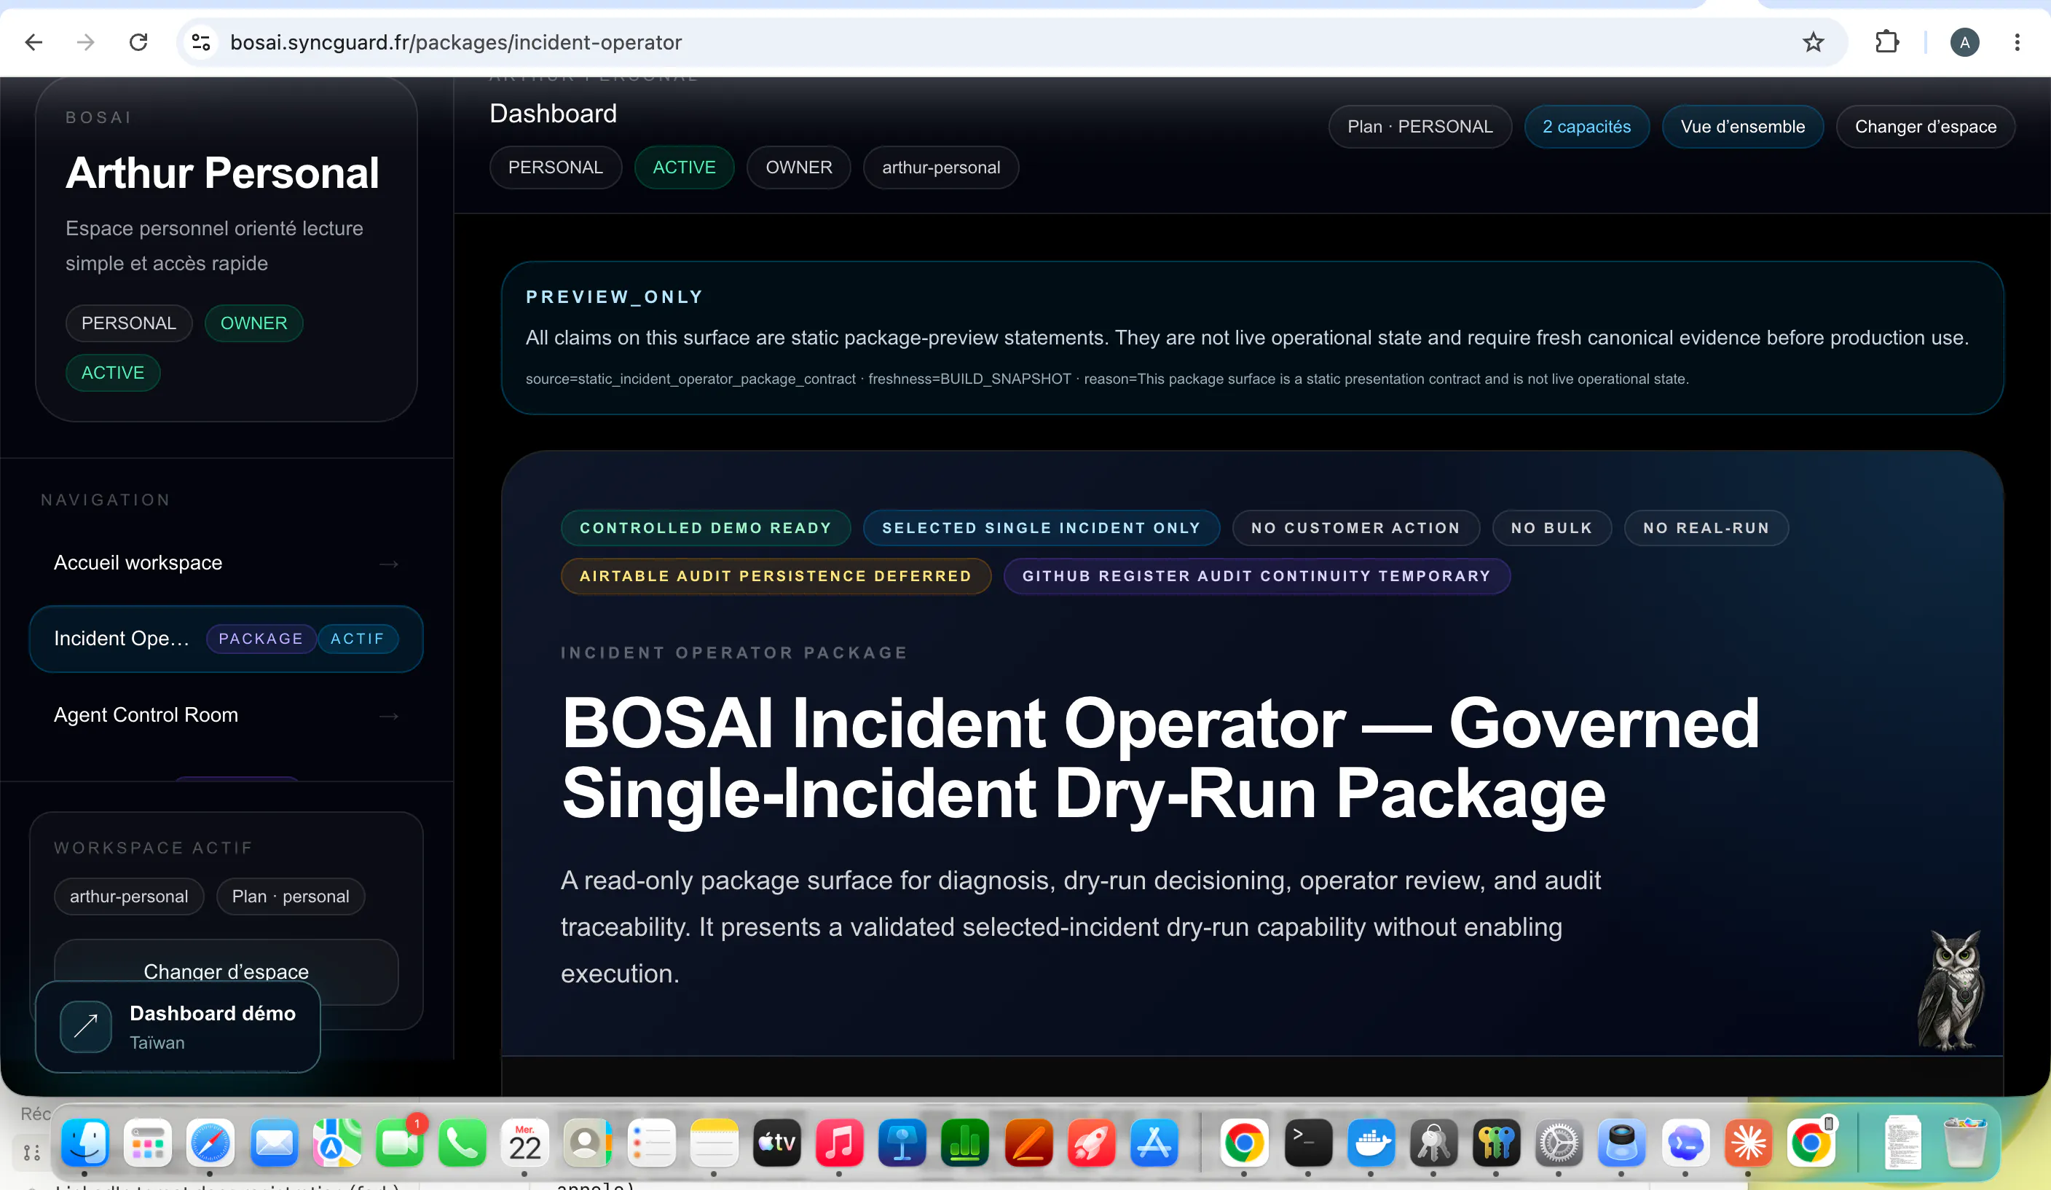
Task: Click the NO CUSTOMER ACTION badge
Action: pos(1355,528)
